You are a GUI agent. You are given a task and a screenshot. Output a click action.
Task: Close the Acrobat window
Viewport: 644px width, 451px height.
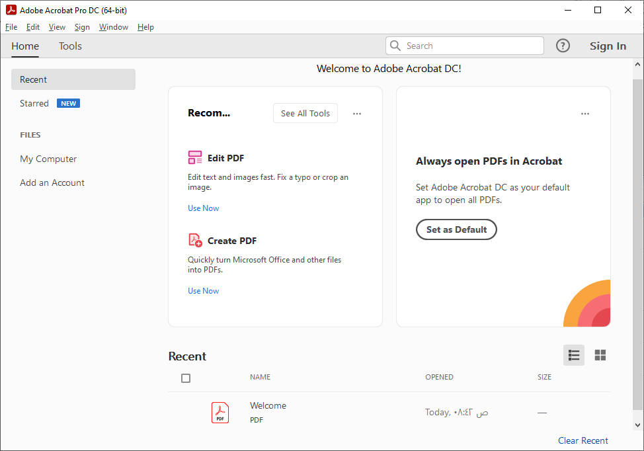[628, 10]
